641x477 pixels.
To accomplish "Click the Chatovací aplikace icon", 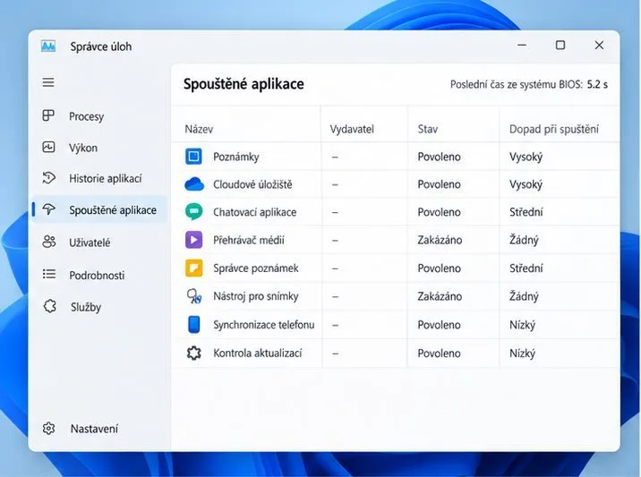I will (x=193, y=212).
